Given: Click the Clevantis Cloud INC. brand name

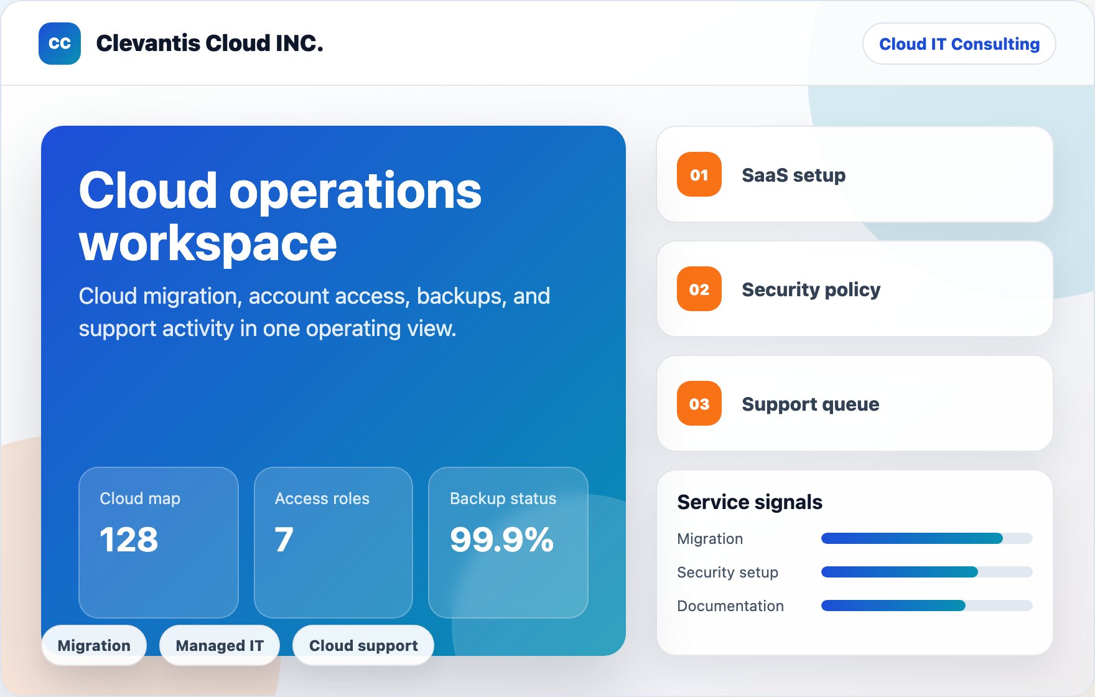Looking at the screenshot, I should pyautogui.click(x=210, y=44).
